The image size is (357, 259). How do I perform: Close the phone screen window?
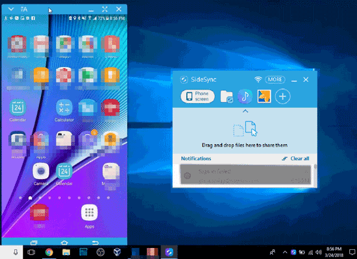pos(119,9)
